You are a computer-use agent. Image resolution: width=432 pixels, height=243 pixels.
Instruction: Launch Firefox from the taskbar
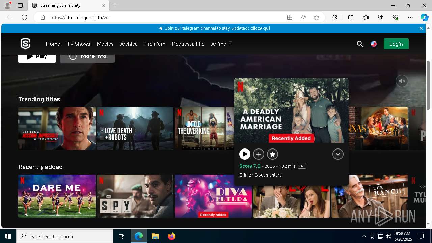pyautogui.click(x=172, y=236)
